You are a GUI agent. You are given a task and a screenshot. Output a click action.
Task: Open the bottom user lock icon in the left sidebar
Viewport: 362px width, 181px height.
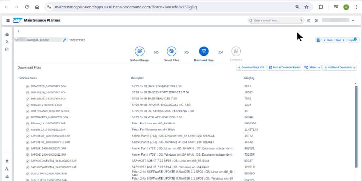(x=7, y=176)
